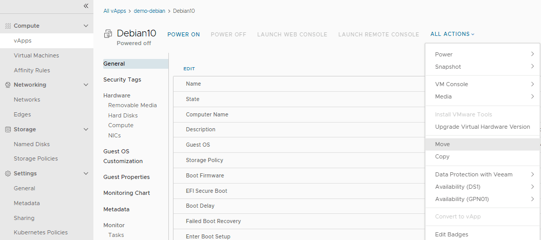Select Guest Properties section

tap(126, 177)
